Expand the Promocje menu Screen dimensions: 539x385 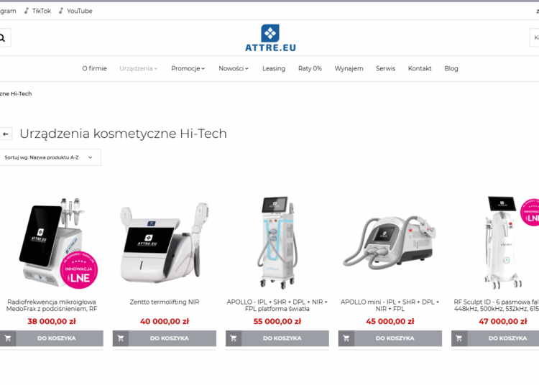(x=188, y=68)
